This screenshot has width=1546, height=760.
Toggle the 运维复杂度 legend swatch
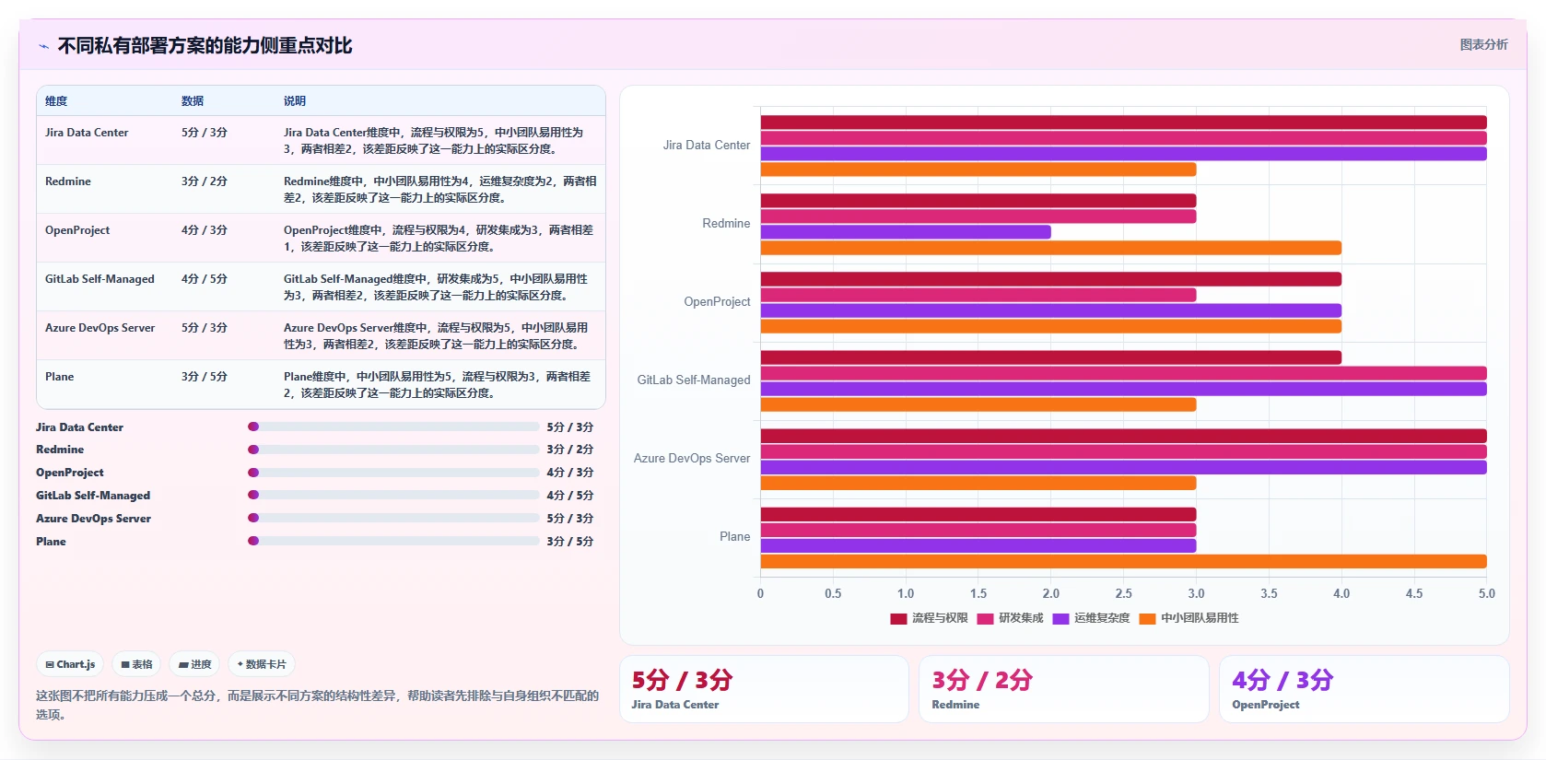(x=1060, y=618)
